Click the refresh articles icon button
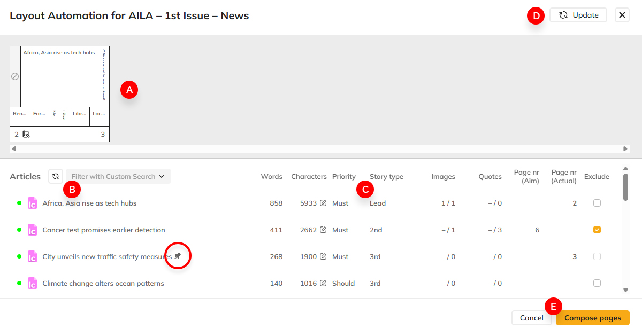This screenshot has height=329, width=642. click(x=56, y=176)
